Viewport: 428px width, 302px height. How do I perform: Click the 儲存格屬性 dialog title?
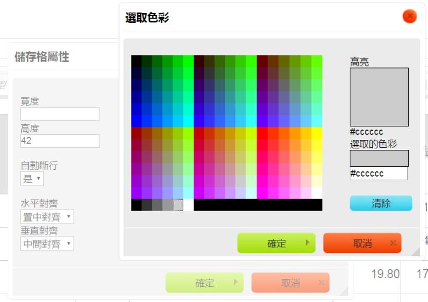click(42, 57)
